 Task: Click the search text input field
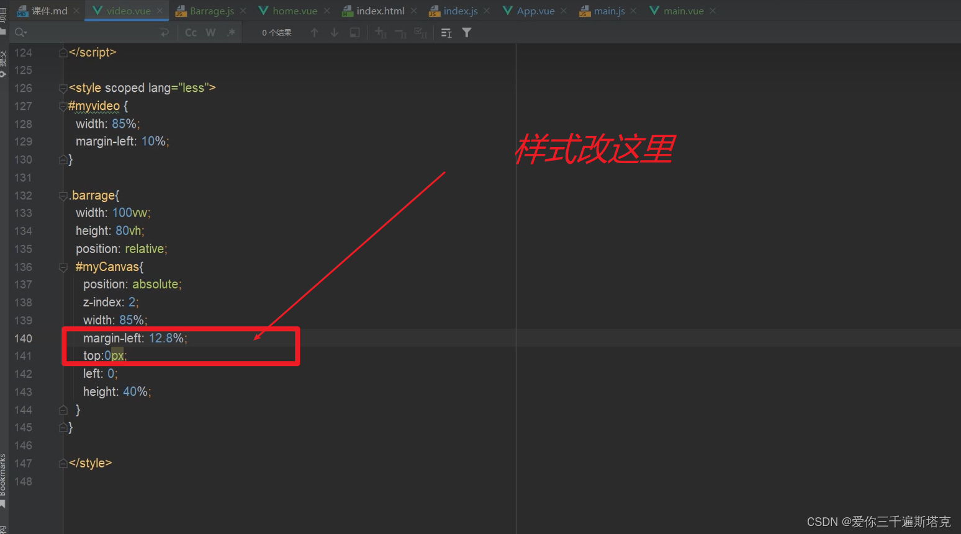coord(93,32)
